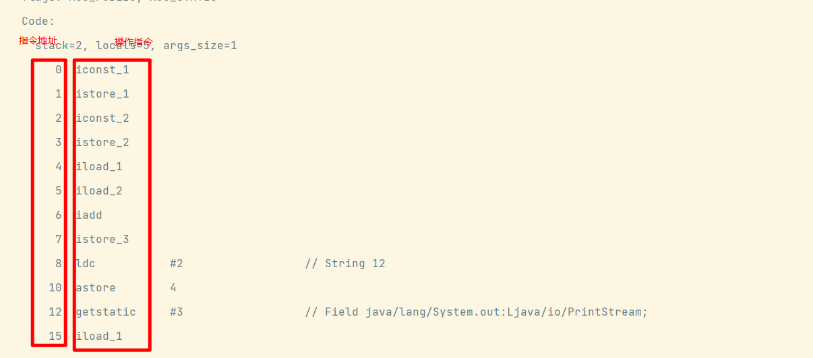Click the Field java/lang/System.out comment
The image size is (813, 358).
pos(476,312)
